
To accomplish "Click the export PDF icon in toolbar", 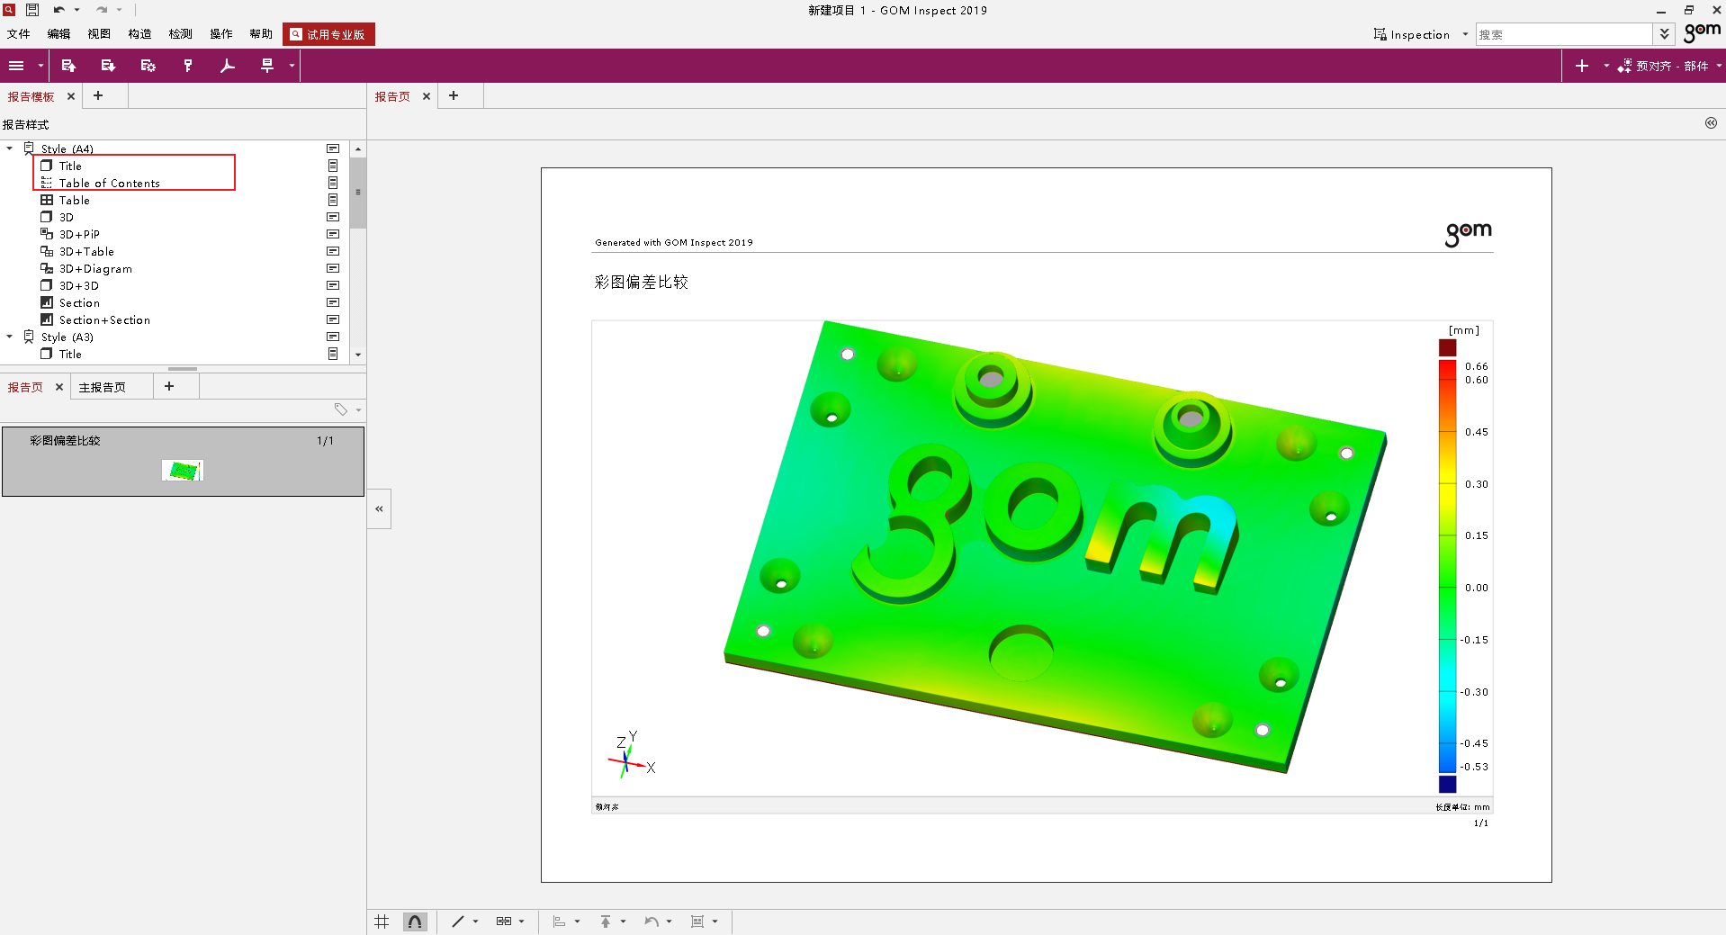I will tap(228, 66).
